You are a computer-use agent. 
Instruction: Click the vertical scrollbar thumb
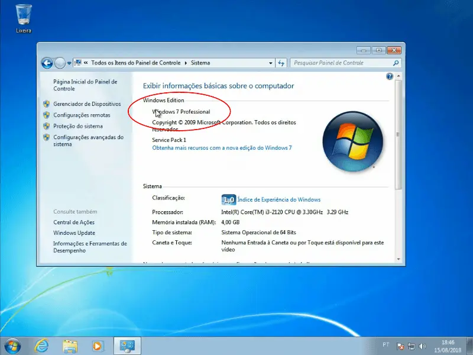click(399, 135)
